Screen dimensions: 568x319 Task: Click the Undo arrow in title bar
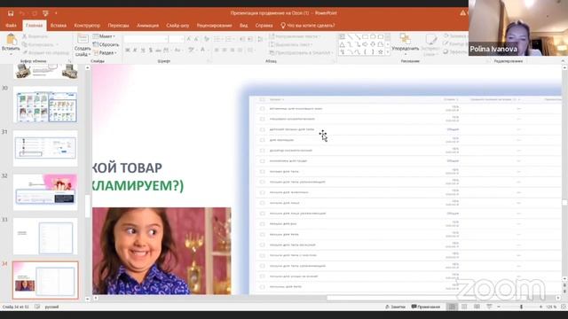(22, 13)
